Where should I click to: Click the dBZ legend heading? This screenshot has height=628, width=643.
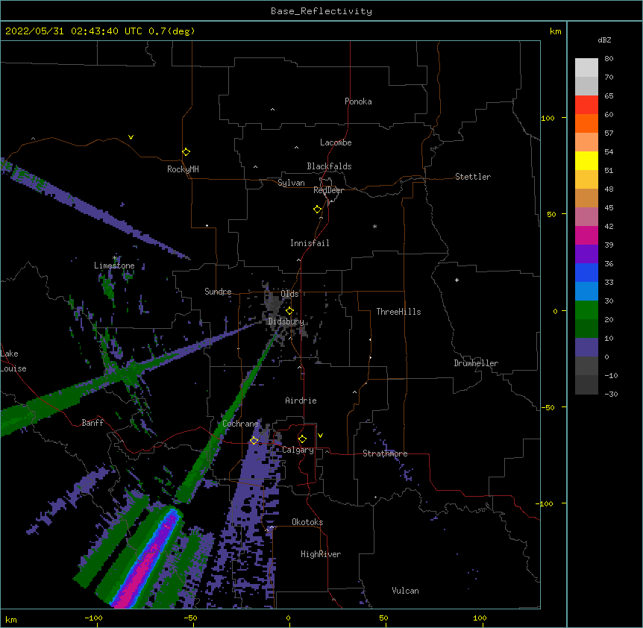pyautogui.click(x=604, y=40)
